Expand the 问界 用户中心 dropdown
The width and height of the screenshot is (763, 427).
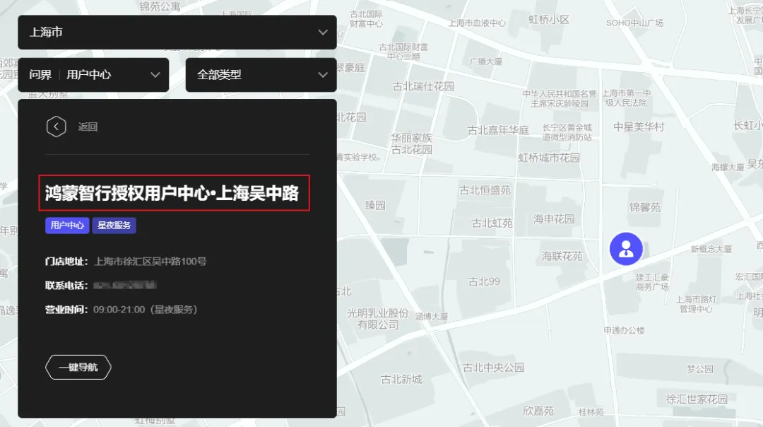pos(93,75)
